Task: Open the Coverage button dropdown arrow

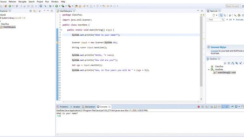Action: (66, 6)
